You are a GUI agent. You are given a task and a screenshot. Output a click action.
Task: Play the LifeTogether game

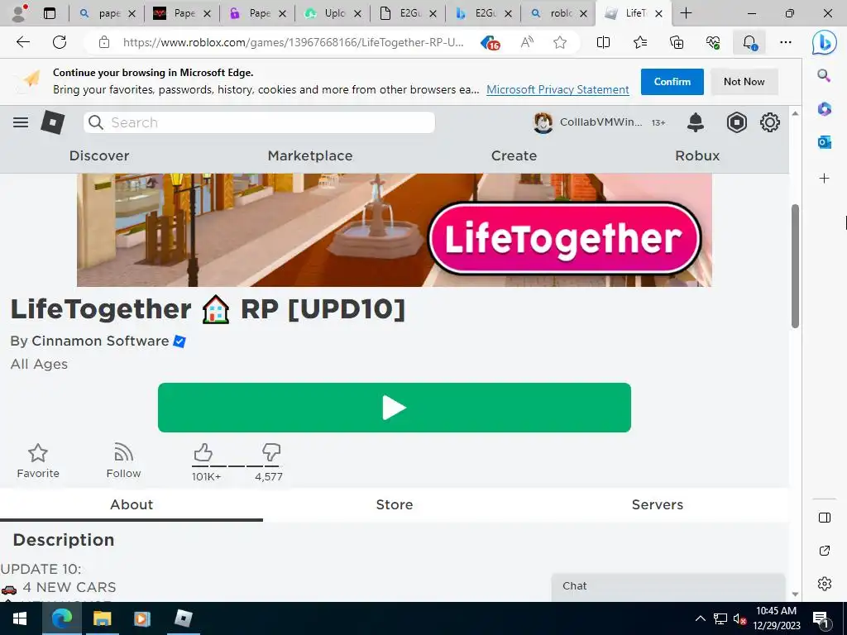pos(395,408)
